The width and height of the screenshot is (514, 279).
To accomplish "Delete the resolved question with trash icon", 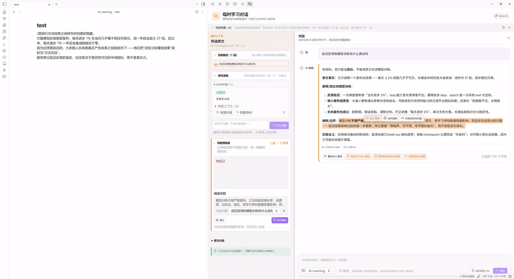I will pyautogui.click(x=284, y=112).
